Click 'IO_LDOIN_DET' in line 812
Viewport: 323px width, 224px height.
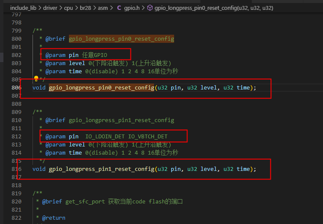[x=105, y=137]
